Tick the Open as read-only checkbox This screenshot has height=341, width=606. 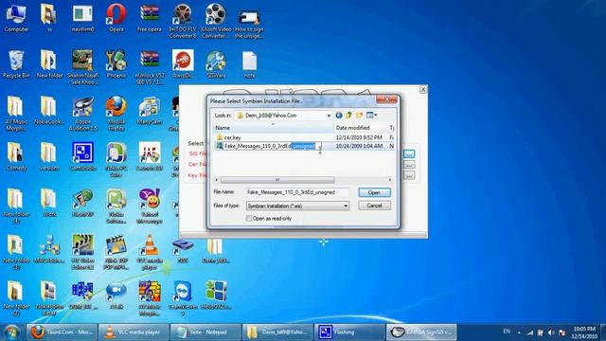click(x=249, y=219)
